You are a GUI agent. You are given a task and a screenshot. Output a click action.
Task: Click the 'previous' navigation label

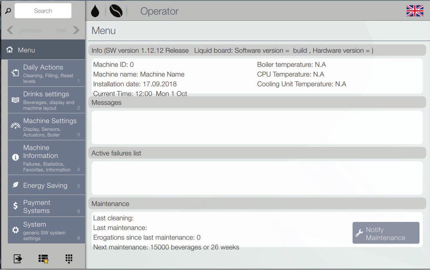click(x=30, y=30)
